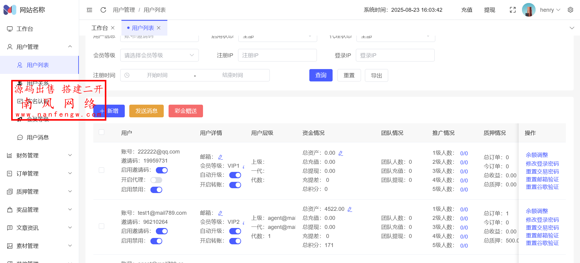580x263 pixels.
Task: Select the checkbox for the 222222@qq.com row
Action: (101, 170)
